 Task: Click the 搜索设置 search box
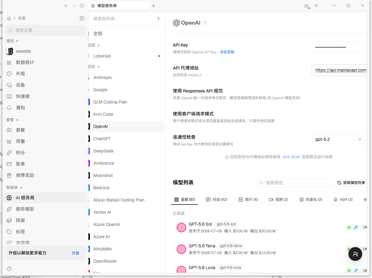(x=45, y=30)
